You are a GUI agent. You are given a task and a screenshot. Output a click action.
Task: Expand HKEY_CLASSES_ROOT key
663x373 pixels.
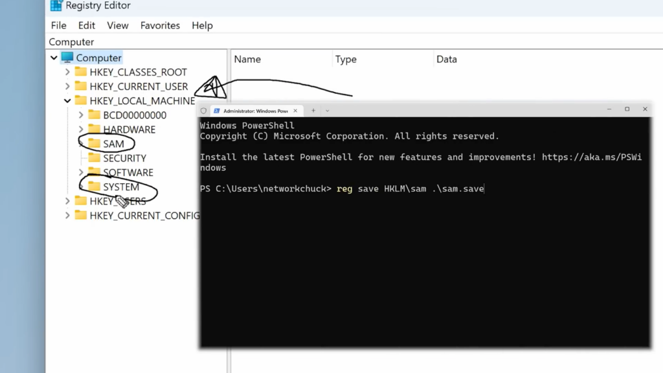67,72
